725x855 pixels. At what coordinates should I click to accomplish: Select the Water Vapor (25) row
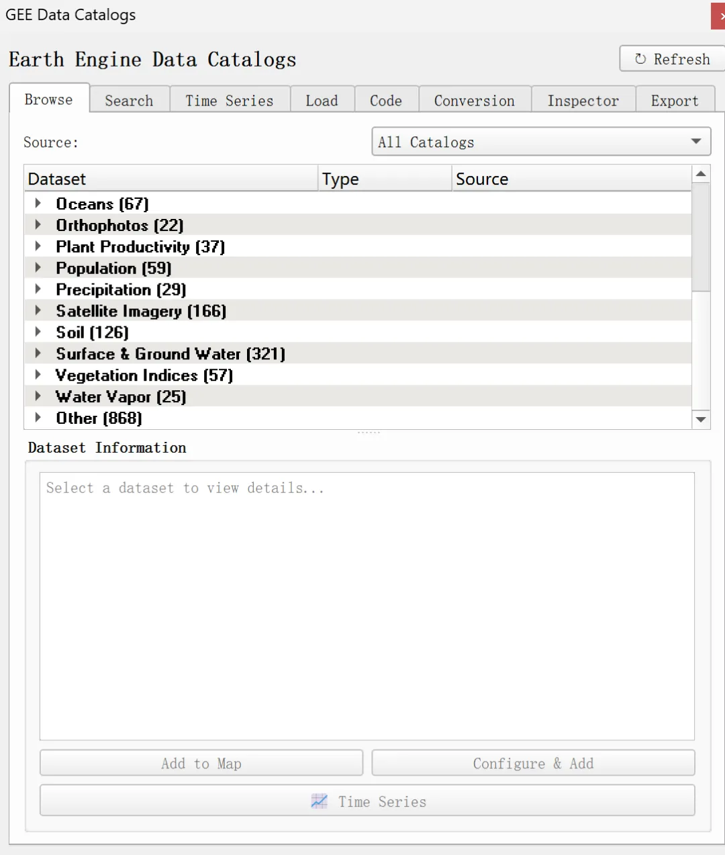pyautogui.click(x=358, y=397)
